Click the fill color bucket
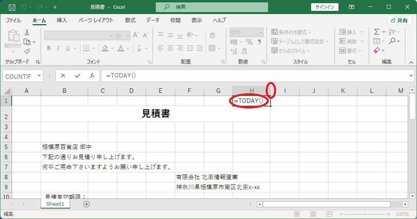This screenshot has height=219, width=417. tap(105, 48)
